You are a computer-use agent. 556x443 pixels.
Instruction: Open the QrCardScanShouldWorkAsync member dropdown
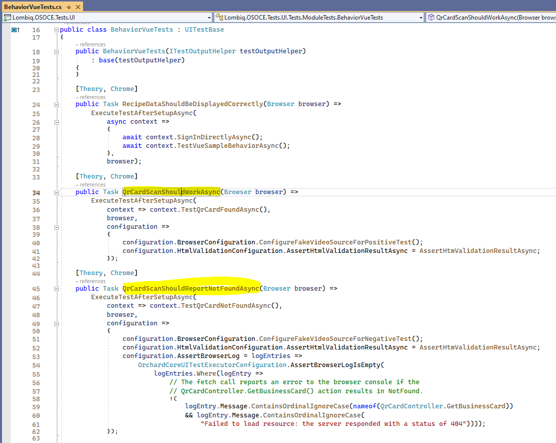(491, 18)
